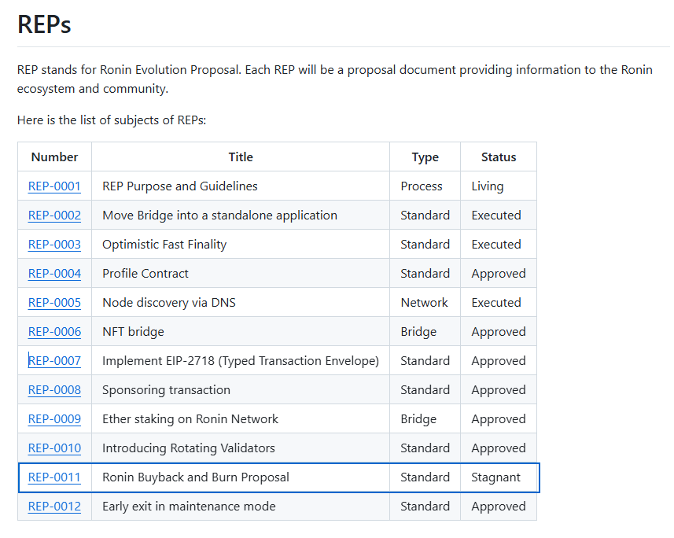
Task: Click 'Standard' type in REP-0002 row
Action: coord(425,215)
